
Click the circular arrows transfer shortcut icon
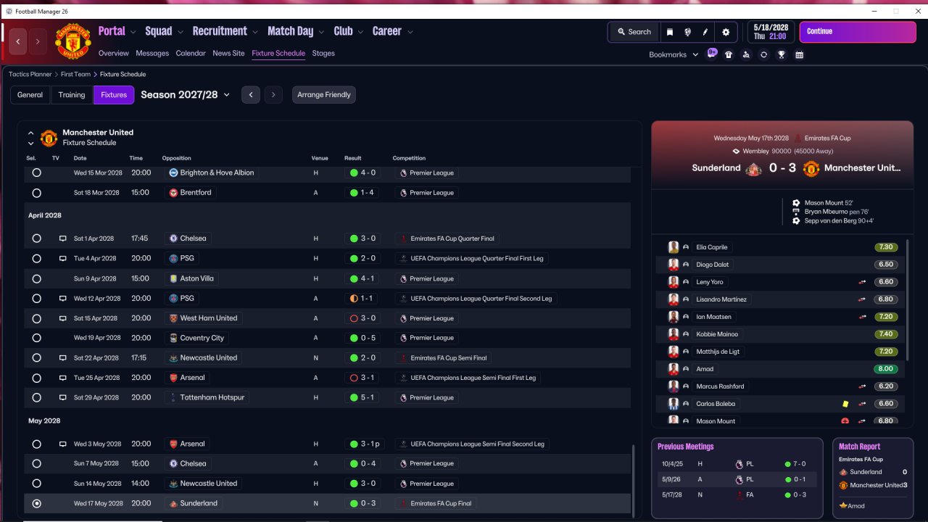[763, 54]
